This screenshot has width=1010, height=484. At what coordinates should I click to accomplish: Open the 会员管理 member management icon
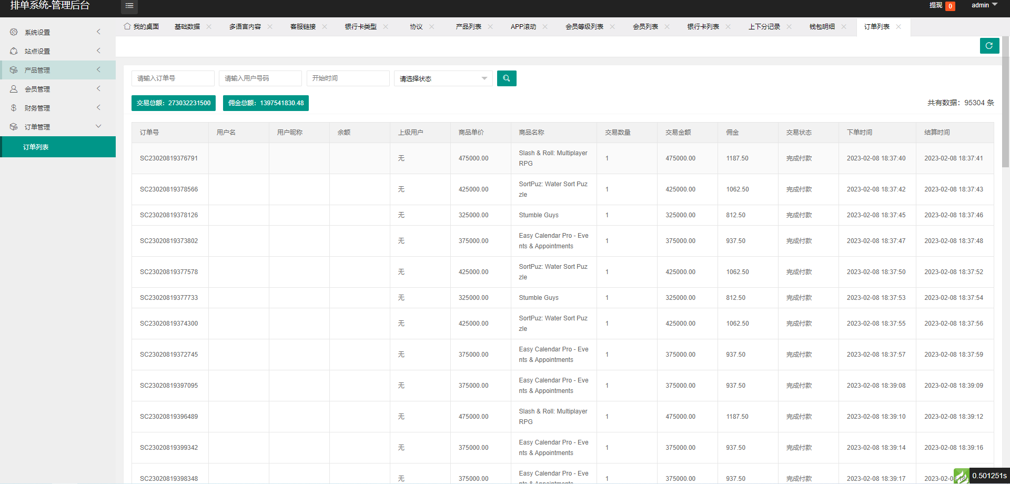click(x=14, y=88)
